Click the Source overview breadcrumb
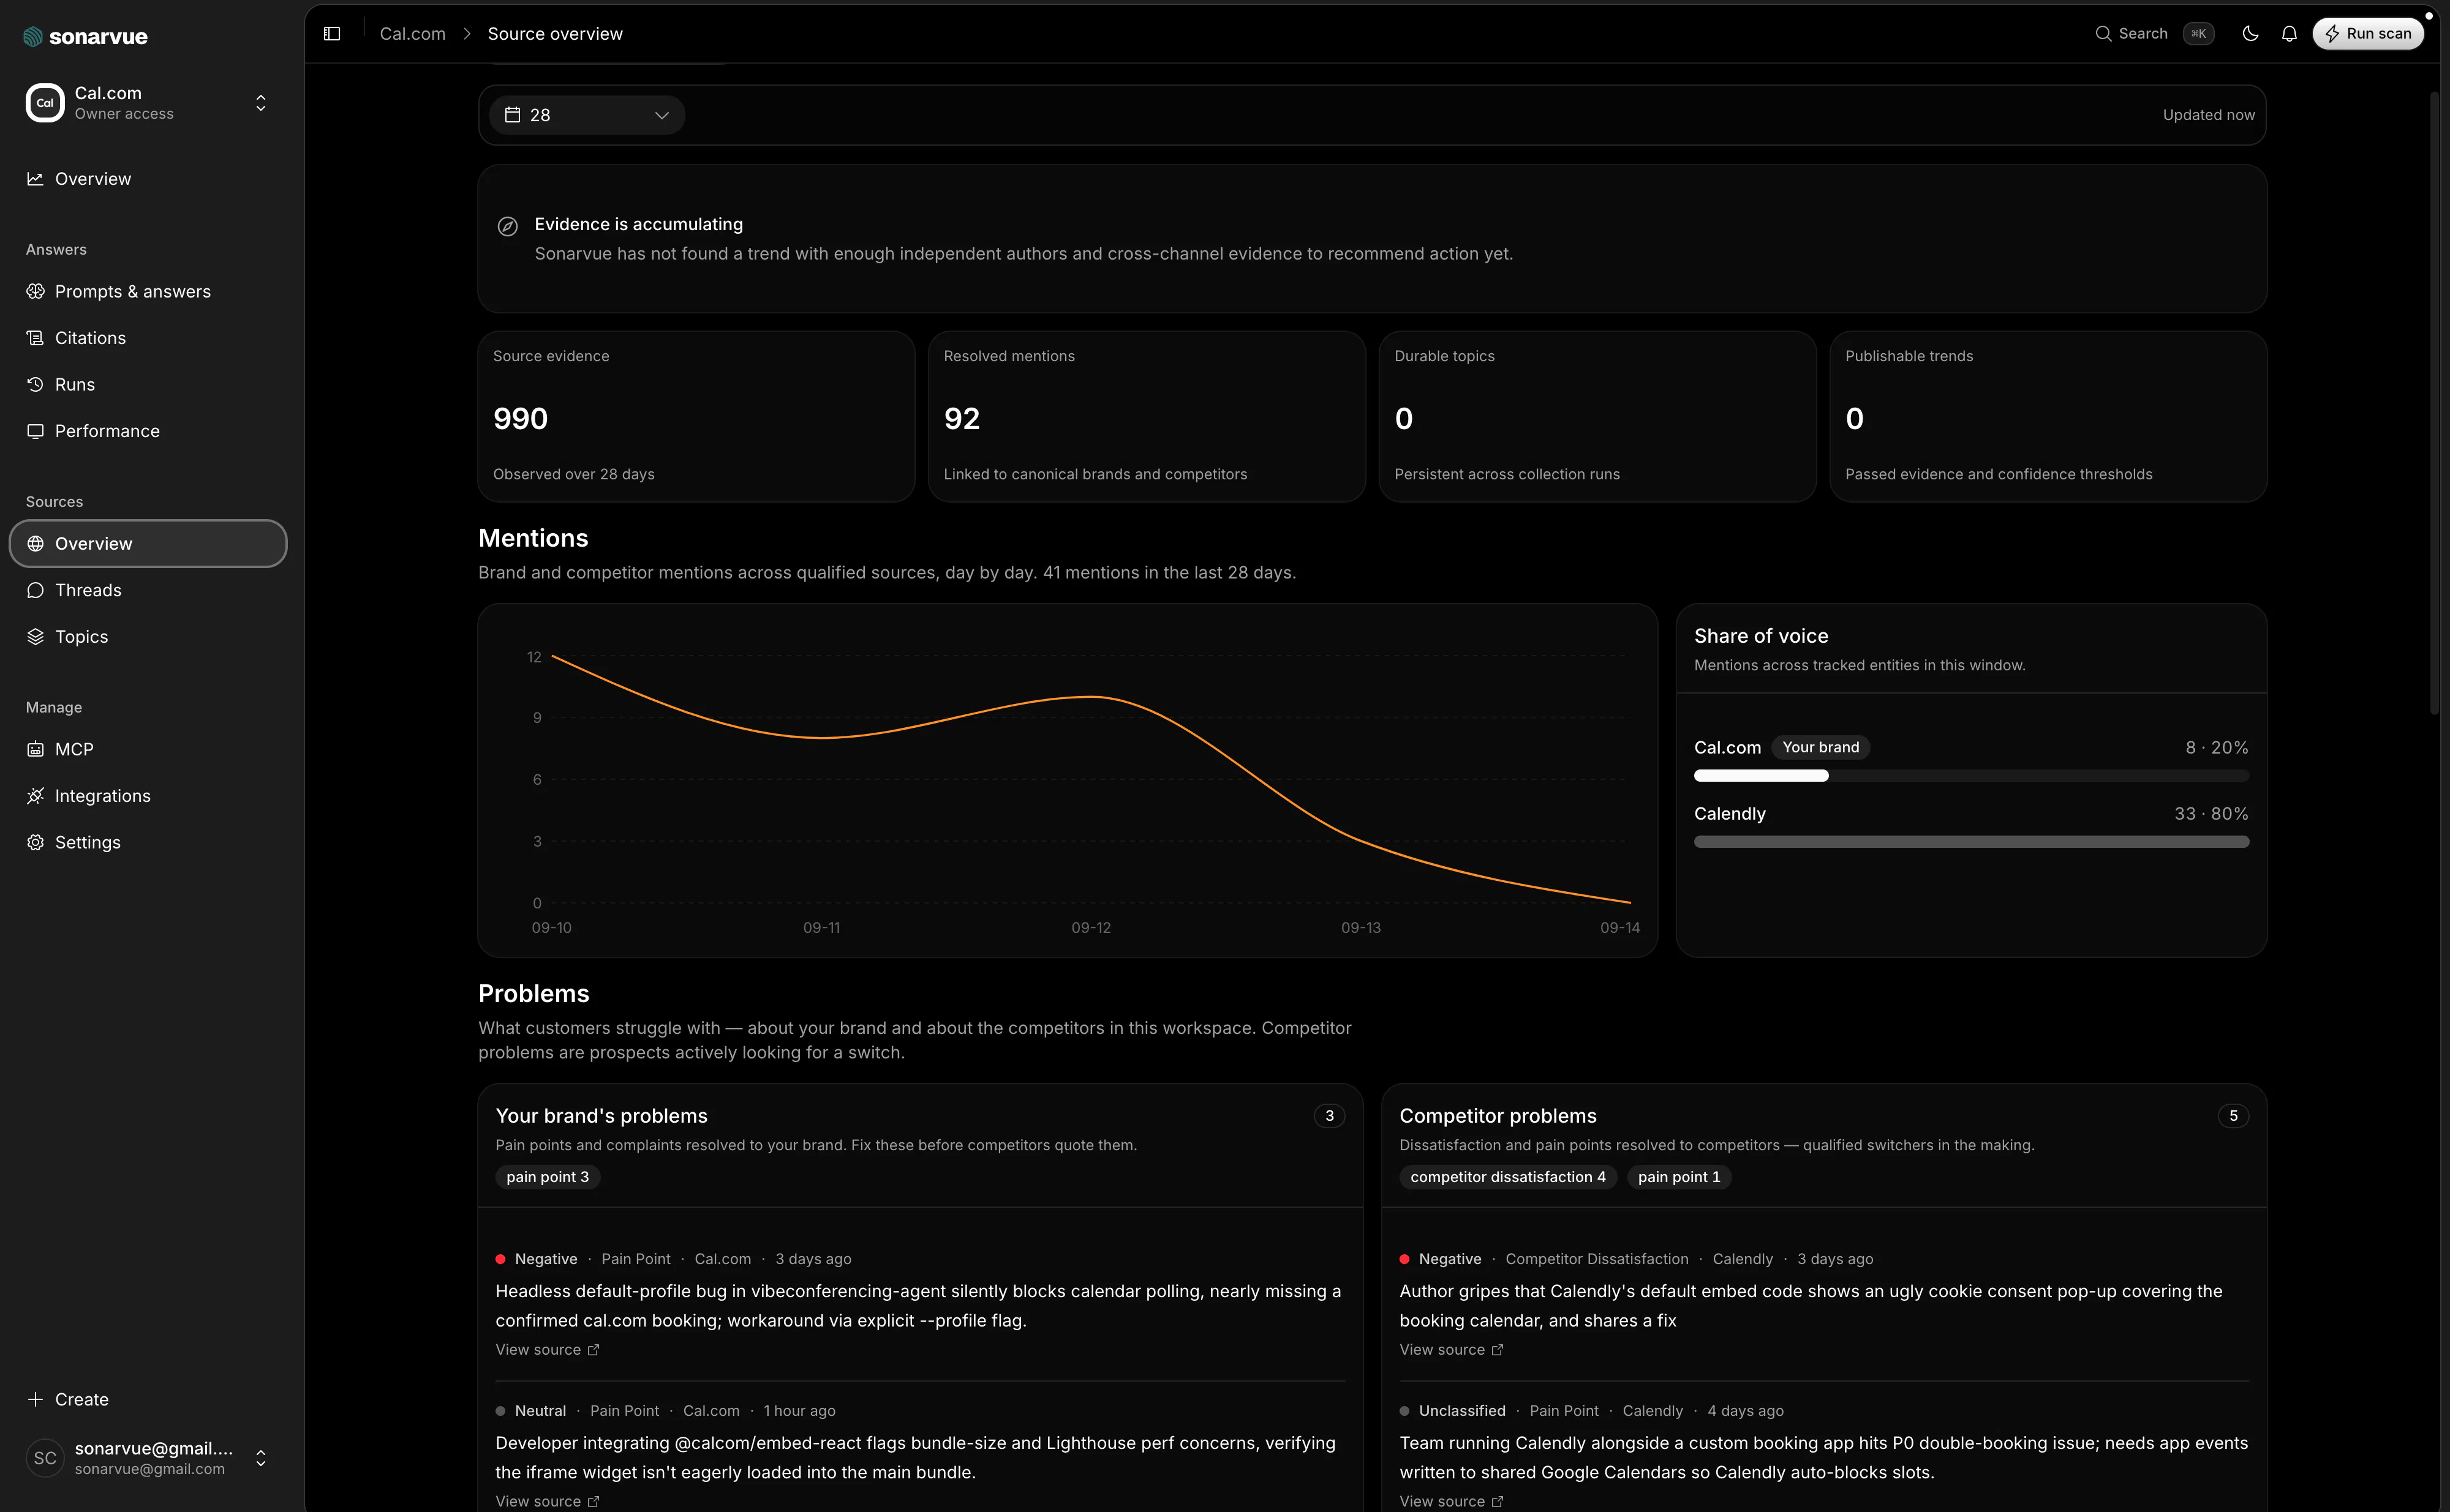The image size is (2450, 1512). (x=555, y=34)
